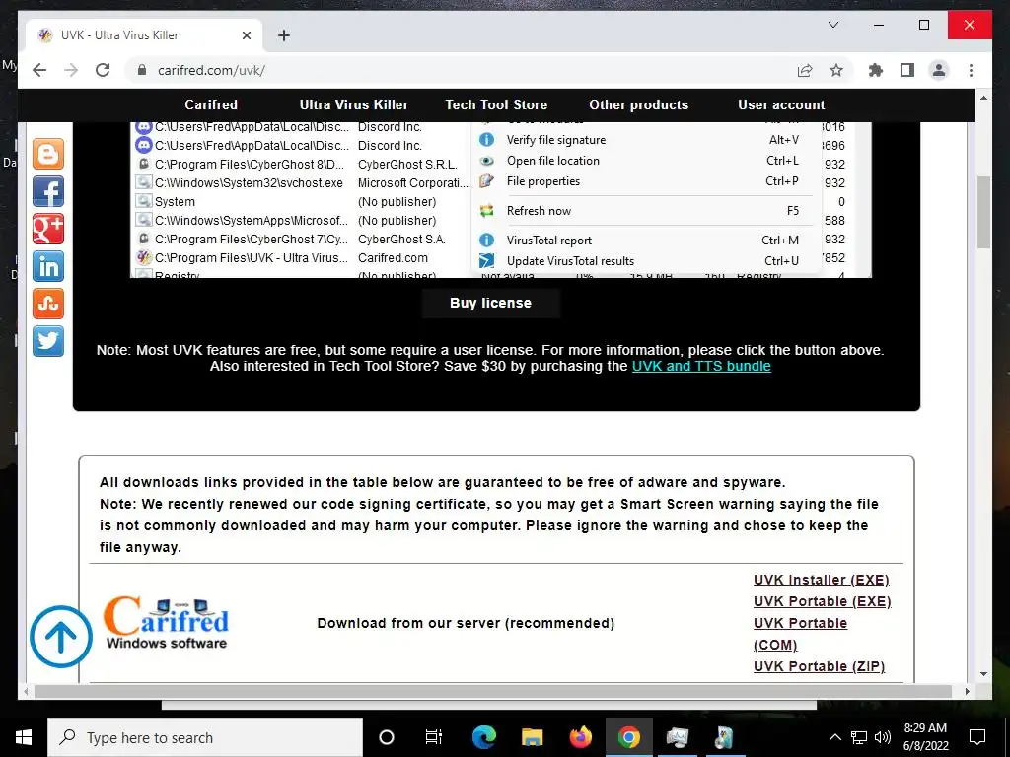Click the site lock icon in address bar

click(x=142, y=70)
